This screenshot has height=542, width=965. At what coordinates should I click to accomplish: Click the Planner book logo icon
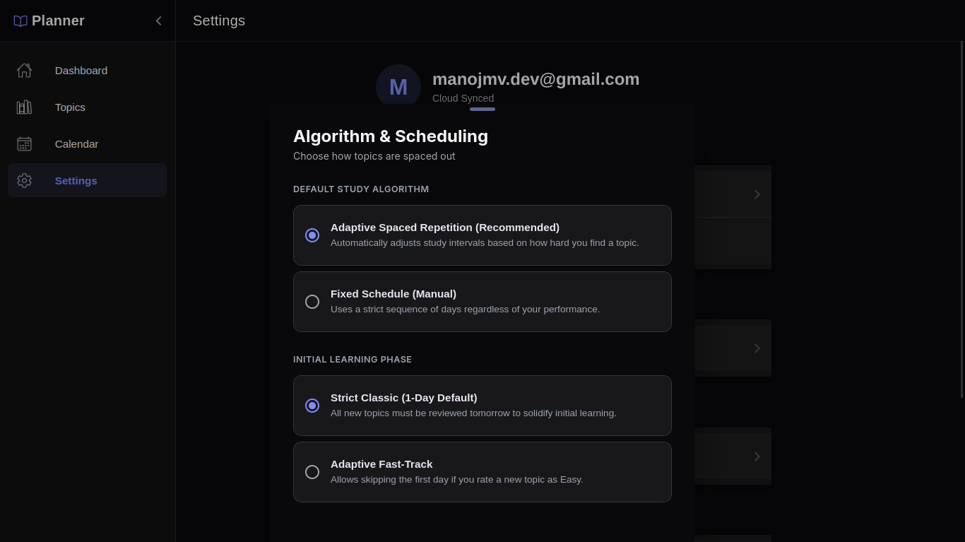[20, 21]
